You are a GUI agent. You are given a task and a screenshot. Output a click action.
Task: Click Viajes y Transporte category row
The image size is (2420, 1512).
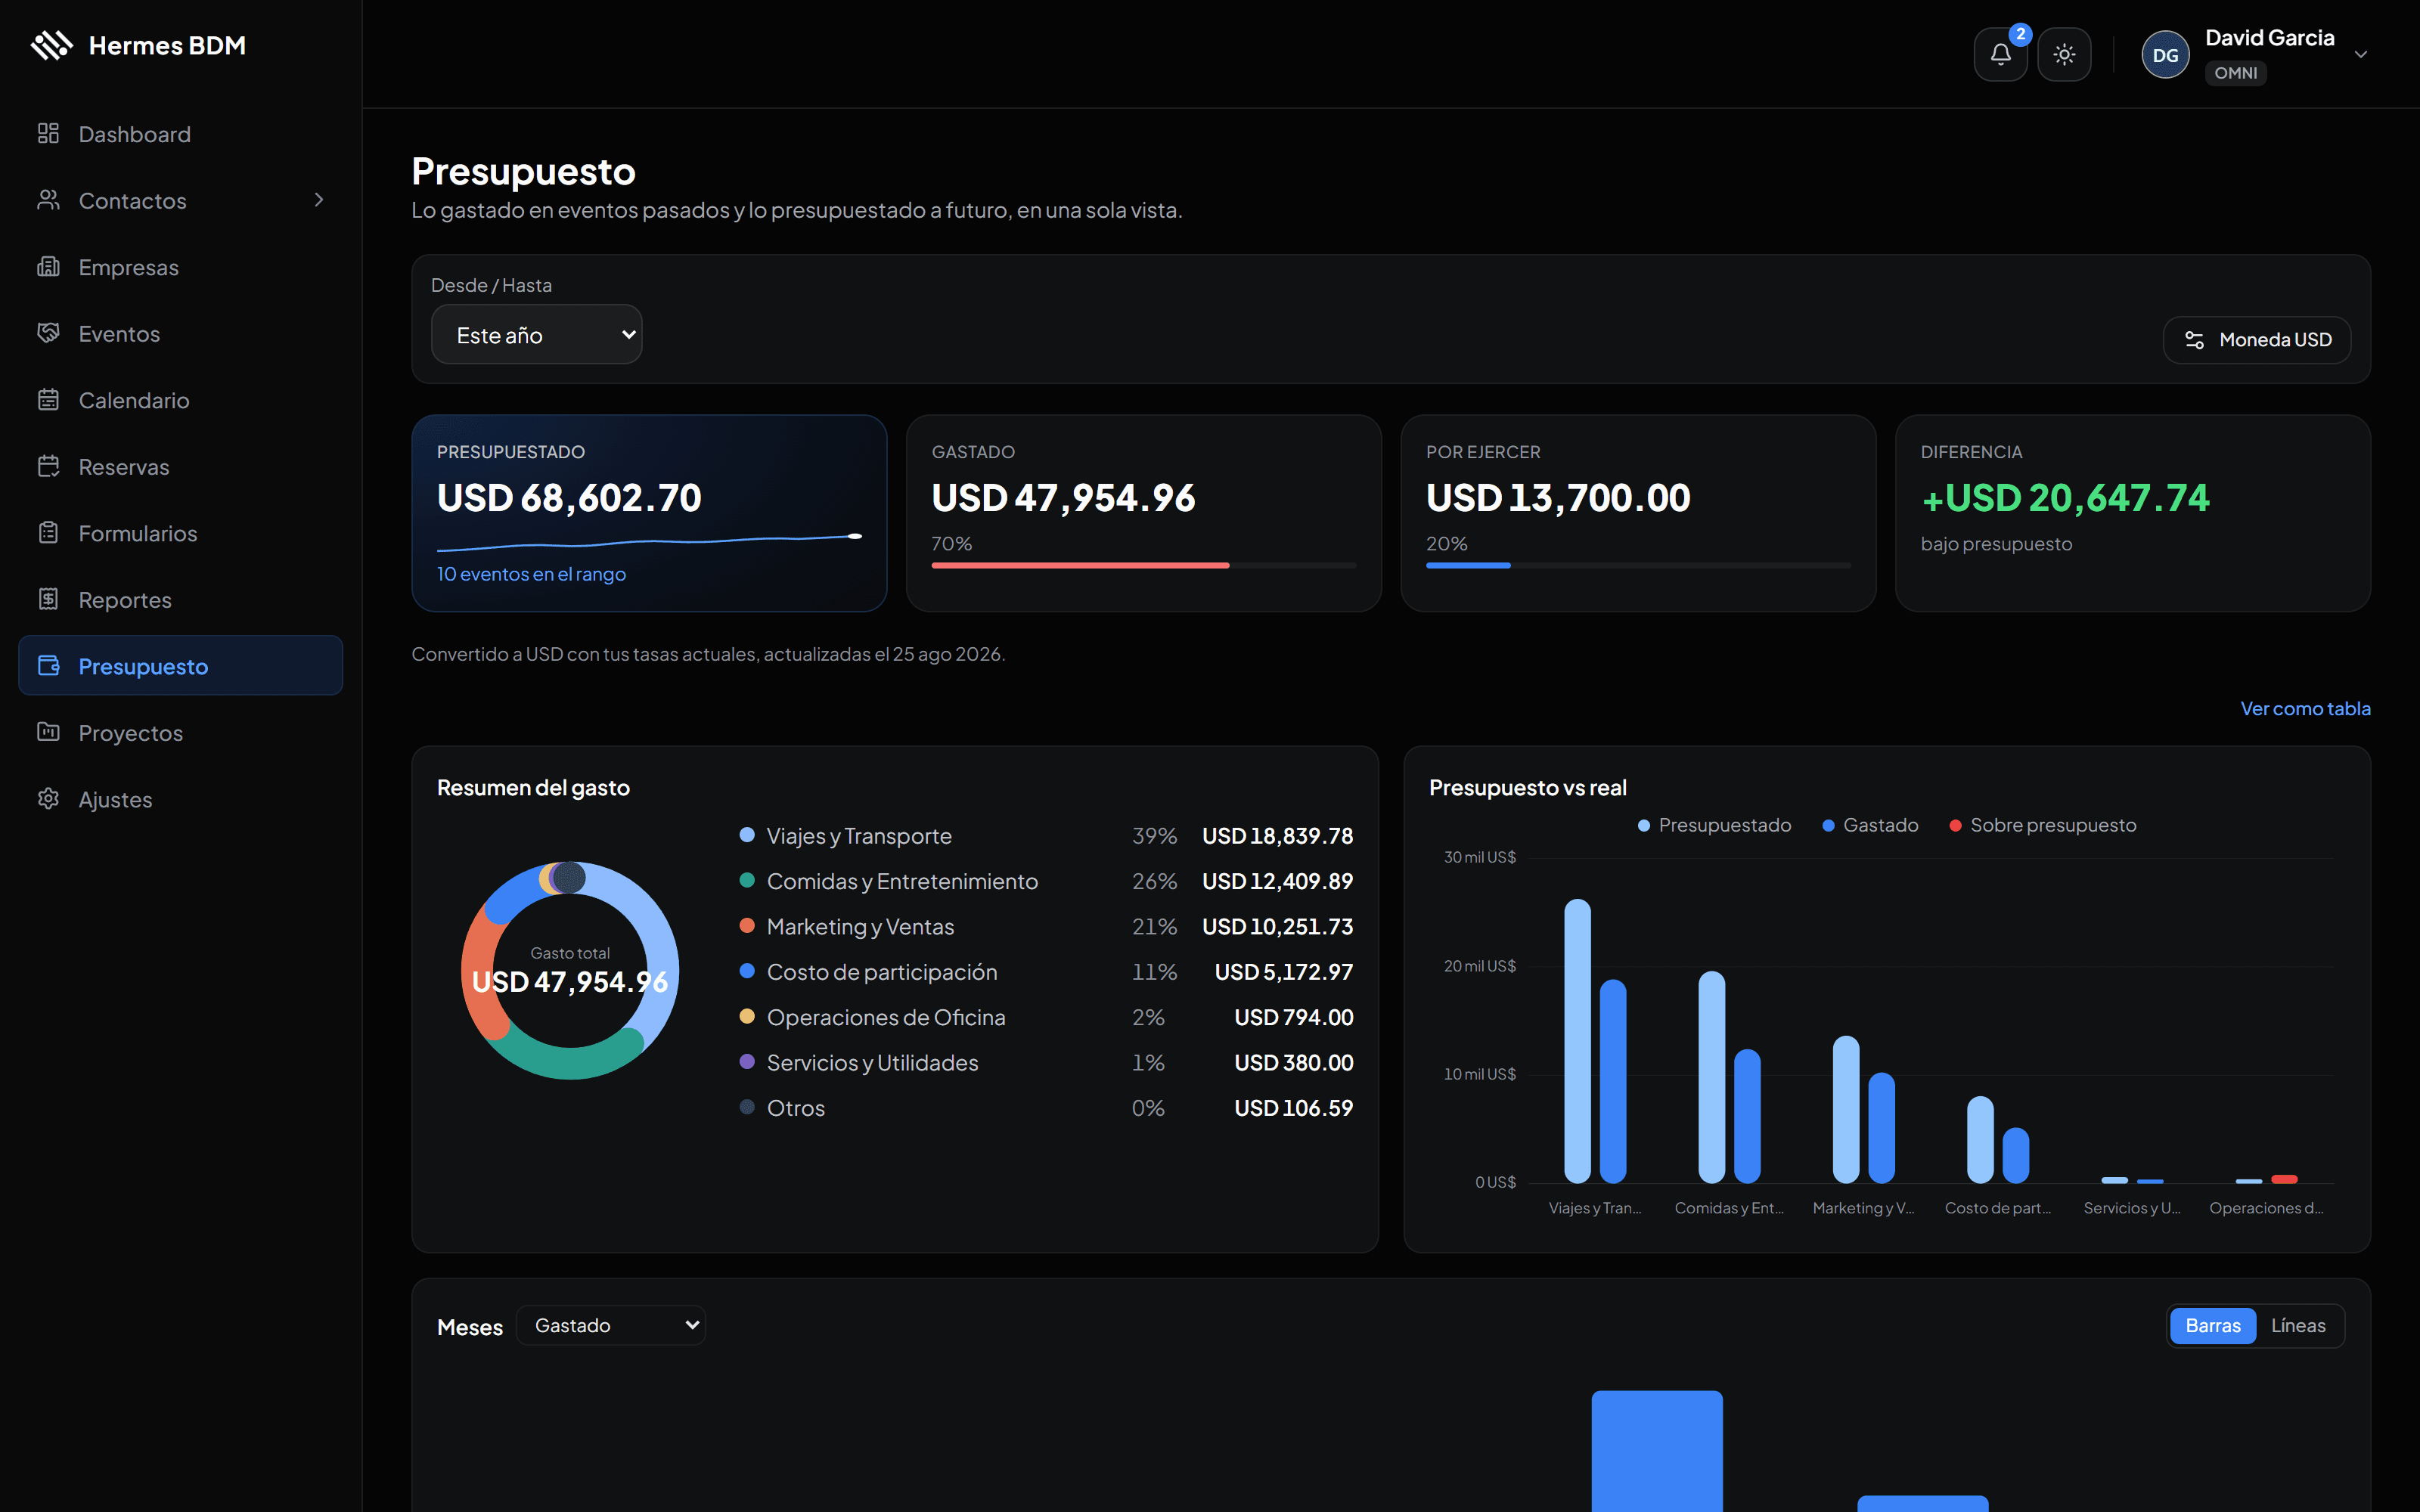1045,836
